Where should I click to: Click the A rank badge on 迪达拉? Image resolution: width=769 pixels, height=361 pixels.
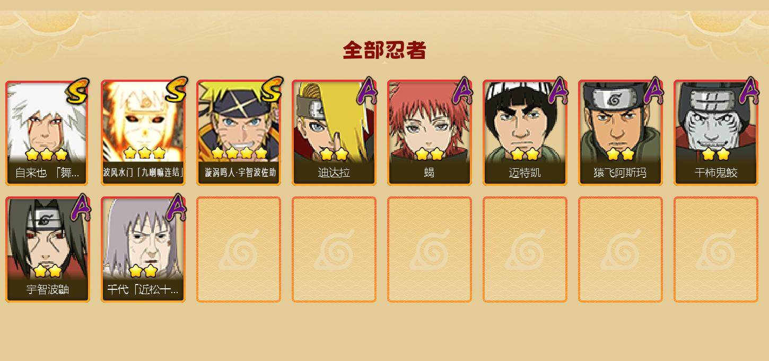tap(367, 91)
